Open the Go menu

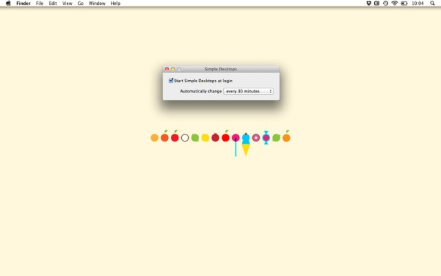pyautogui.click(x=81, y=3)
